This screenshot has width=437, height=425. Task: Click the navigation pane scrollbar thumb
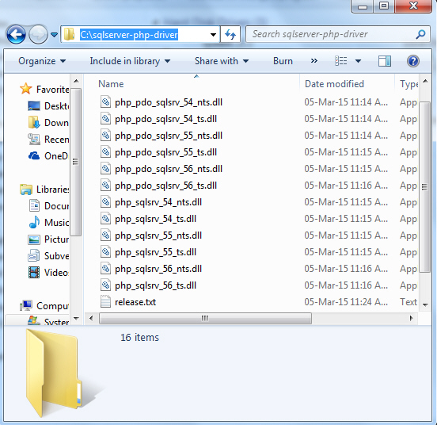(75, 162)
